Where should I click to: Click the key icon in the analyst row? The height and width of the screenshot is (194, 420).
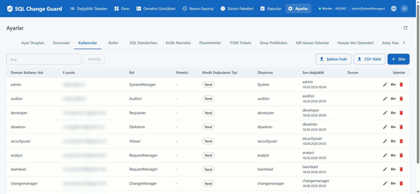pos(393,155)
